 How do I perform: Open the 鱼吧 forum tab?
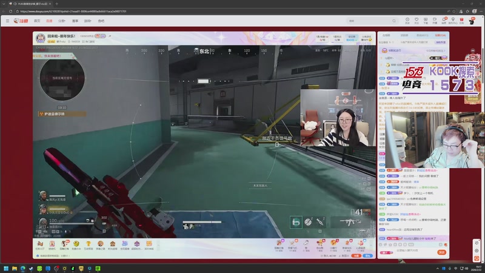(101, 21)
